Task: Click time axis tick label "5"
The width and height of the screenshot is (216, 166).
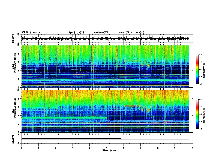Action: pos(107,148)
